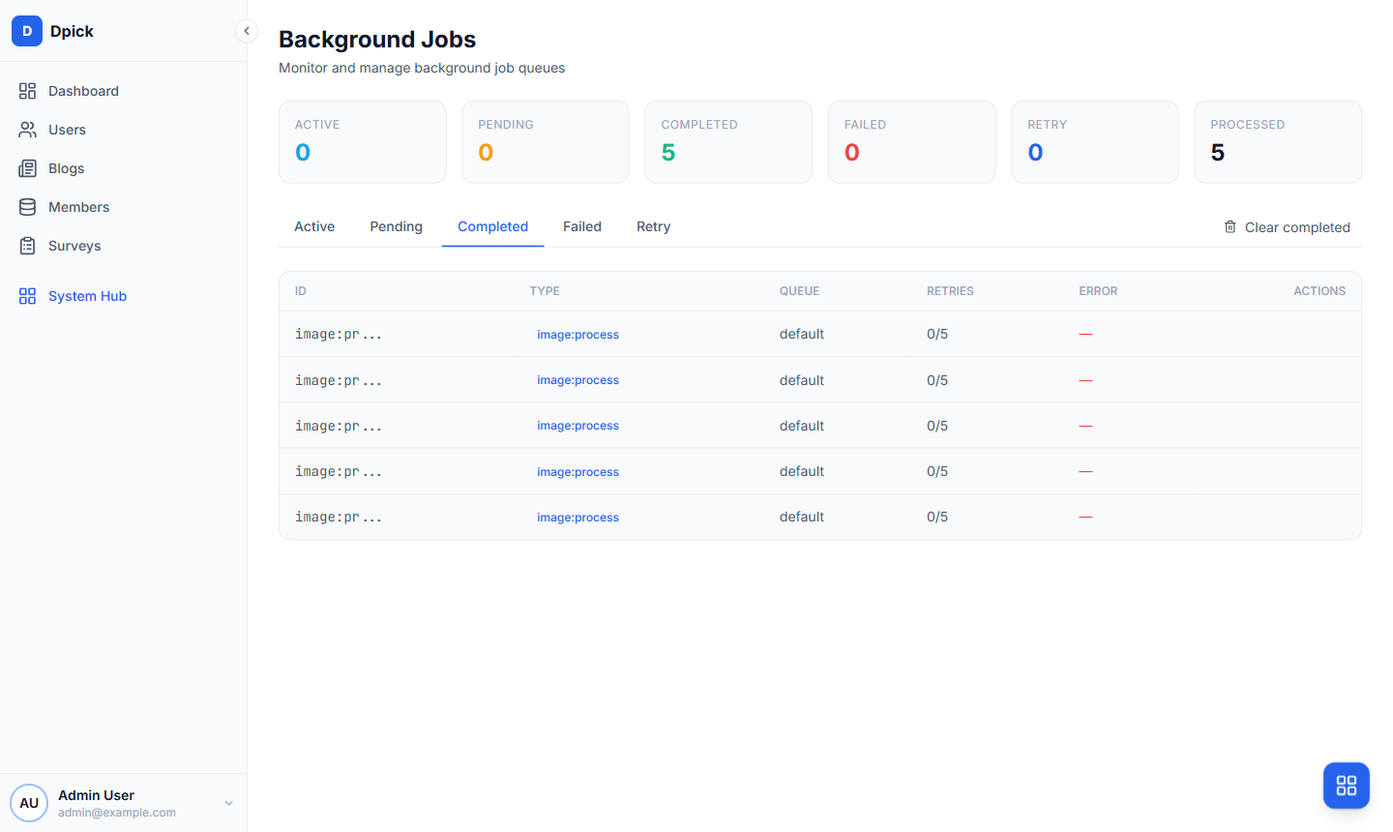Image resolution: width=1393 pixels, height=832 pixels.
Task: Expand the Admin User menu chevron
Action: [x=229, y=803]
